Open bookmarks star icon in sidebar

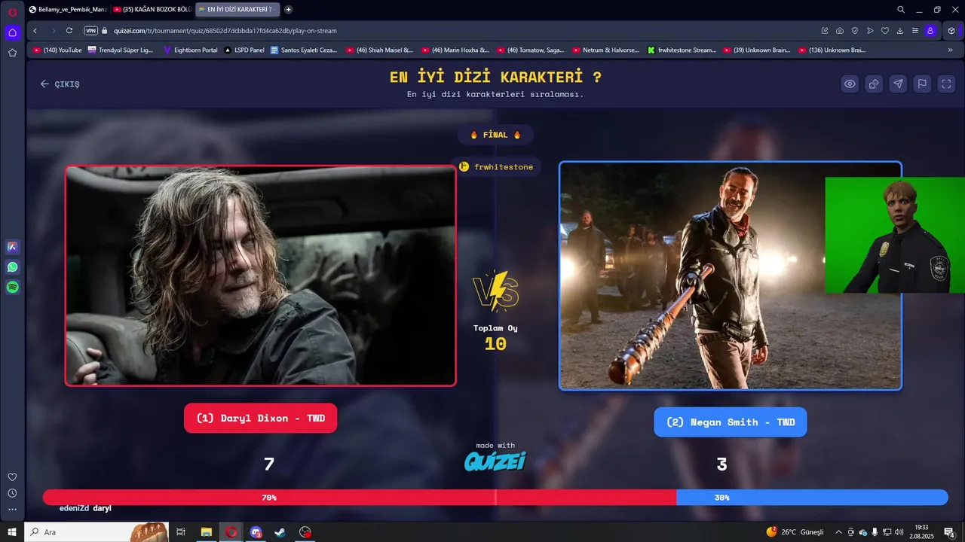pos(12,53)
